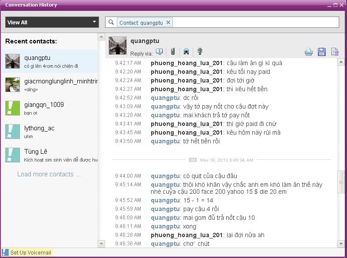Click the search magnifier icon
This screenshot has height=258, width=347.
point(111,22)
